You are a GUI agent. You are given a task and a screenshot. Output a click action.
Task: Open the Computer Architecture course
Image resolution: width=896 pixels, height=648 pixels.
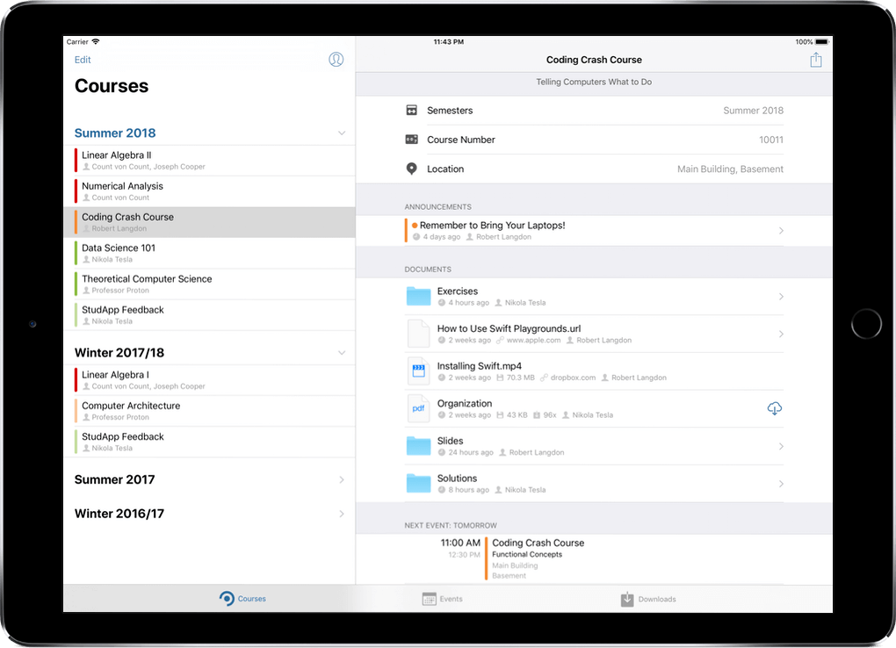210,411
